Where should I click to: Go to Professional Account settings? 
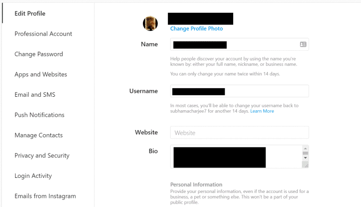(x=43, y=34)
